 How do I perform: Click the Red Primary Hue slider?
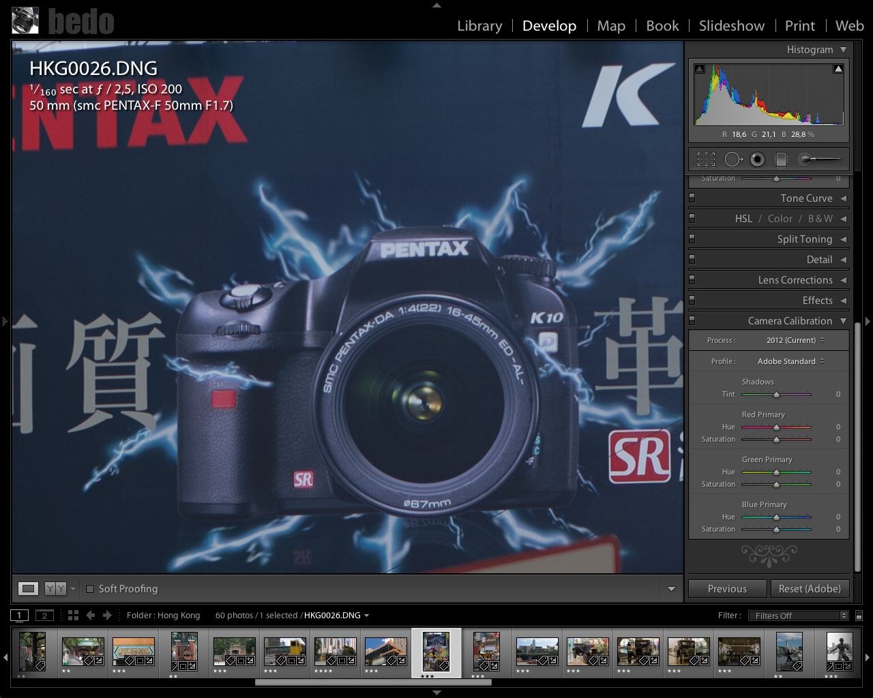(776, 427)
